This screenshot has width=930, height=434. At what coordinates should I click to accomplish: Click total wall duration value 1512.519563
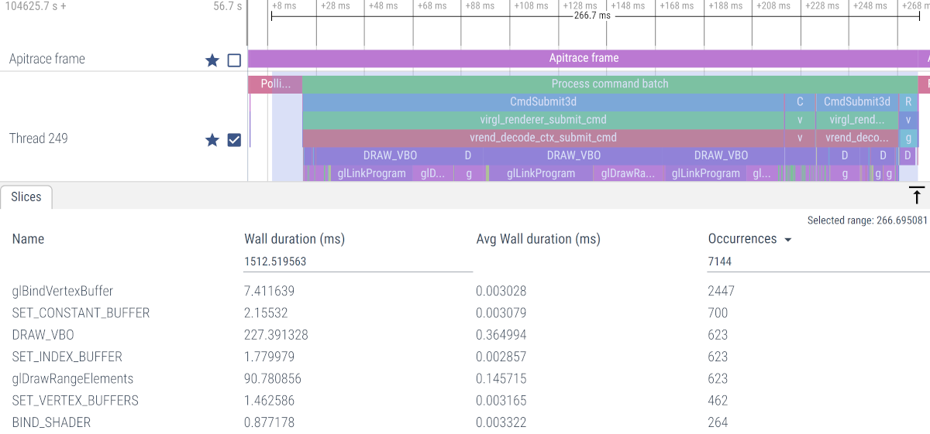[x=275, y=261]
